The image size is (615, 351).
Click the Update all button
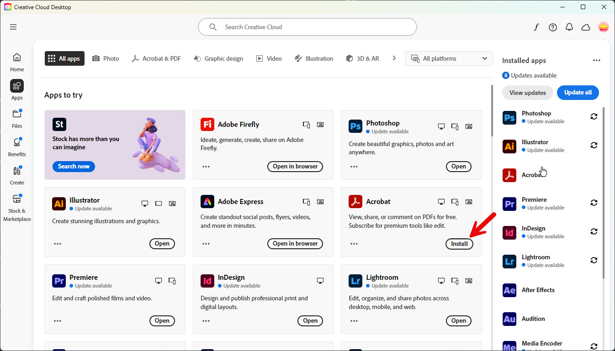point(578,92)
